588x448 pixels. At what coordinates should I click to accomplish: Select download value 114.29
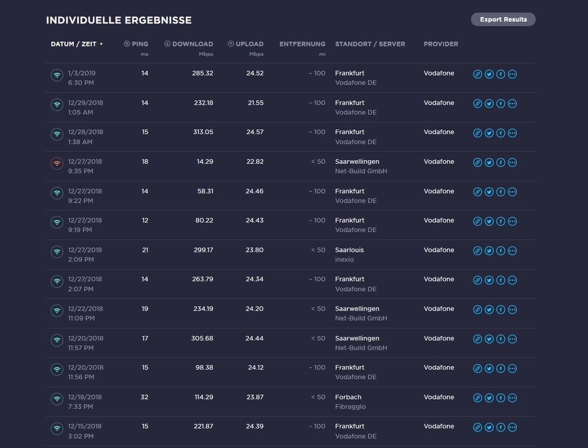(x=204, y=397)
